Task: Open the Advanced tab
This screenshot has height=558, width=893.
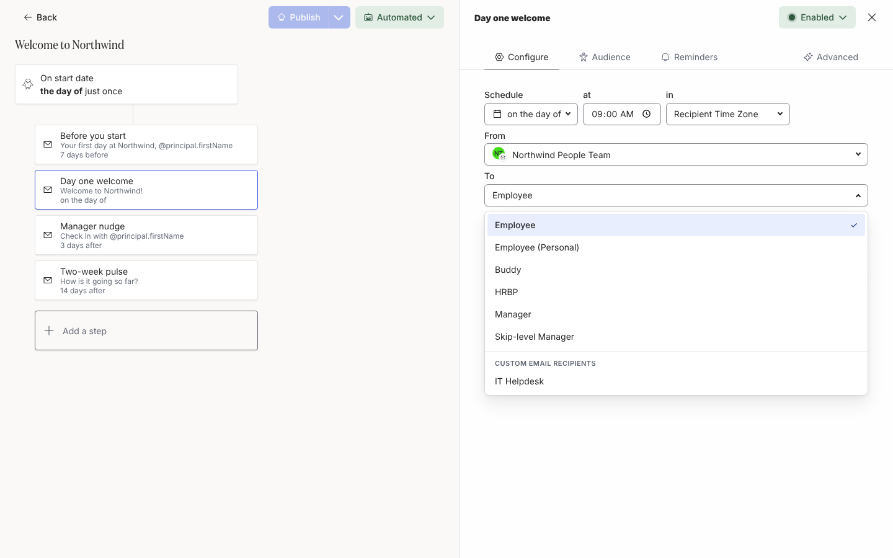Action: [831, 57]
